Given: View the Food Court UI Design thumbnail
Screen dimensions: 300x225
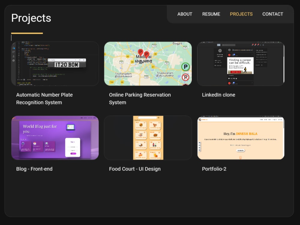Looking at the screenshot, I should pyautogui.click(x=148, y=138).
